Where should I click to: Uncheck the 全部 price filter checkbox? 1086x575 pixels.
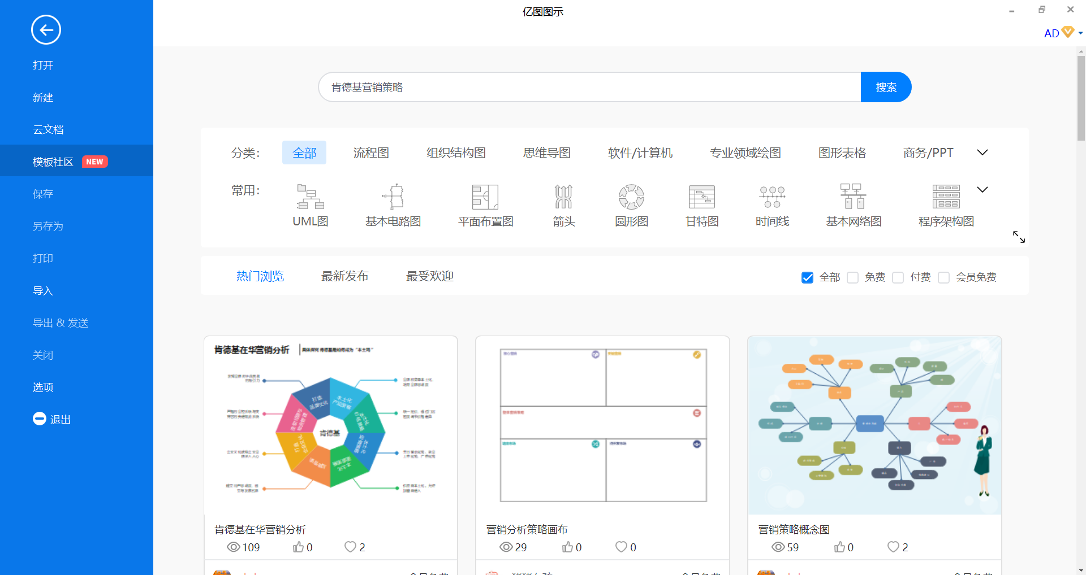tap(808, 277)
